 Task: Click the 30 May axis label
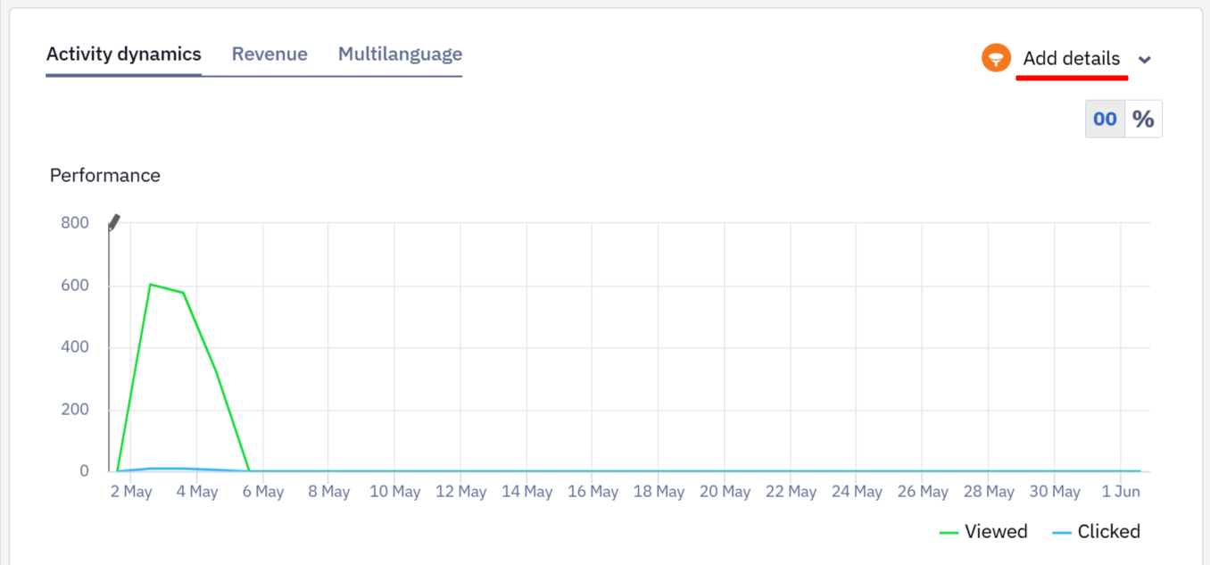pyautogui.click(x=1055, y=492)
